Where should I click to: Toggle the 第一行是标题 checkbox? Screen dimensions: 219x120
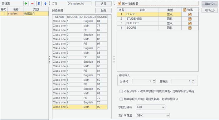point(119,3)
